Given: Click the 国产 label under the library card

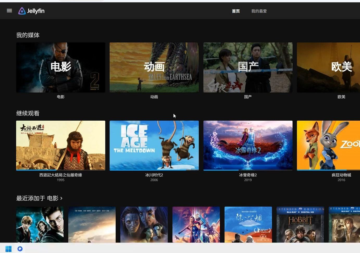Looking at the screenshot, I should click(248, 97).
